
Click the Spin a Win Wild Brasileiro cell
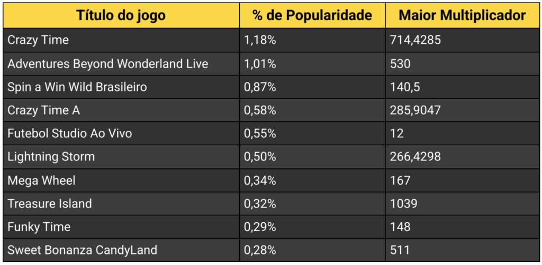click(77, 87)
